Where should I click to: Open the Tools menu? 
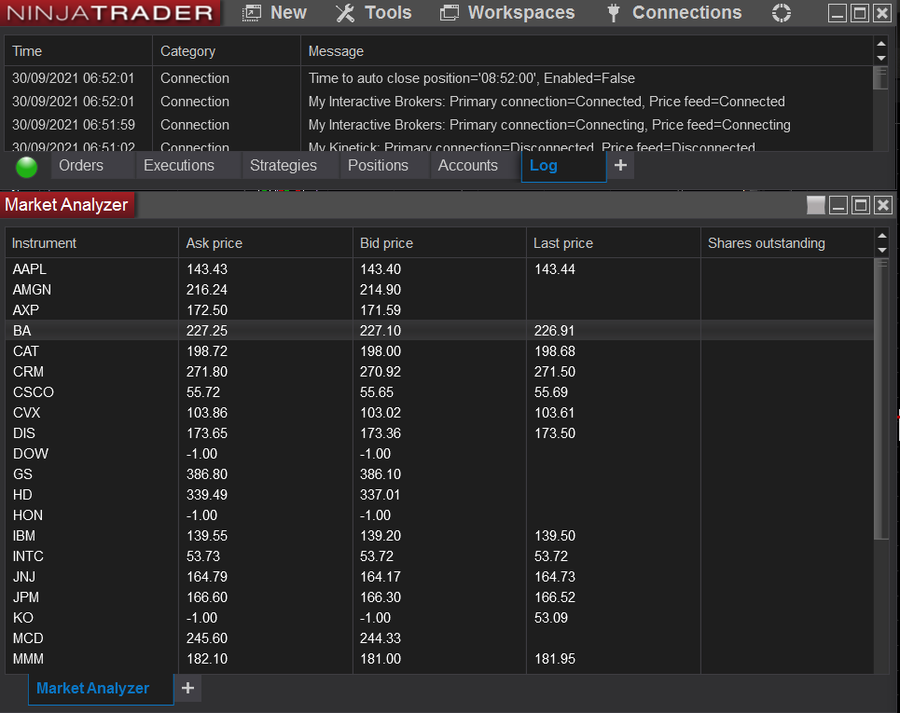pyautogui.click(x=374, y=13)
